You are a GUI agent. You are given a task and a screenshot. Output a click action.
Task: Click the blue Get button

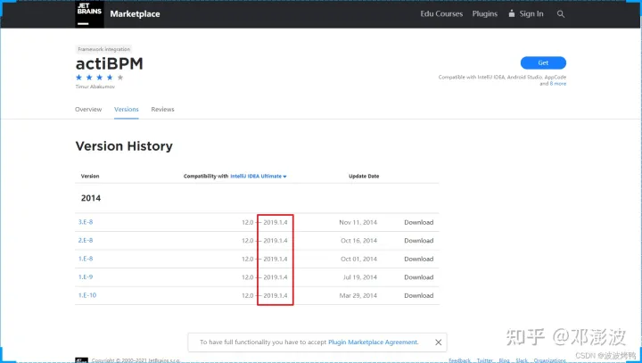[x=543, y=62]
